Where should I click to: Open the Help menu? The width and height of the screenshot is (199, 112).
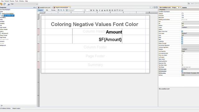26,1
